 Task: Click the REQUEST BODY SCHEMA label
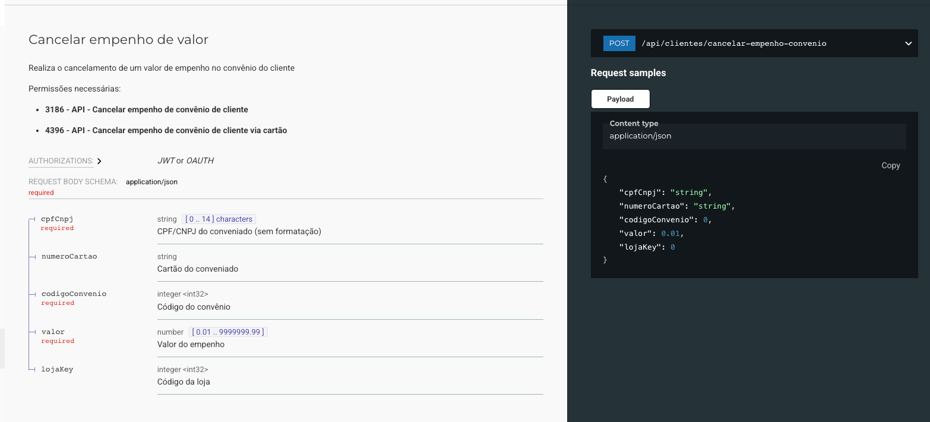(x=73, y=182)
